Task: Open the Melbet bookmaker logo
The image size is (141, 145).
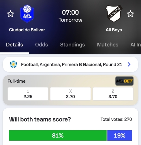Action: 124,81
